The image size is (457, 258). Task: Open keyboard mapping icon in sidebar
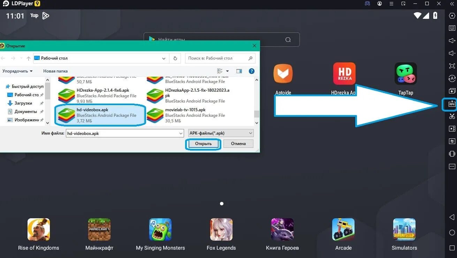(x=452, y=28)
